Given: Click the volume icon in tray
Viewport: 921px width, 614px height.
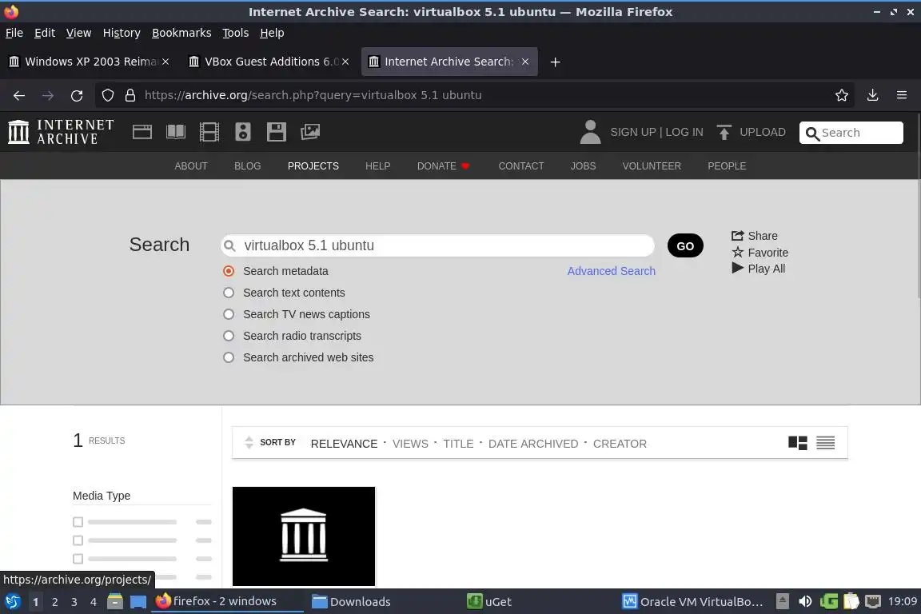Looking at the screenshot, I should coord(805,602).
